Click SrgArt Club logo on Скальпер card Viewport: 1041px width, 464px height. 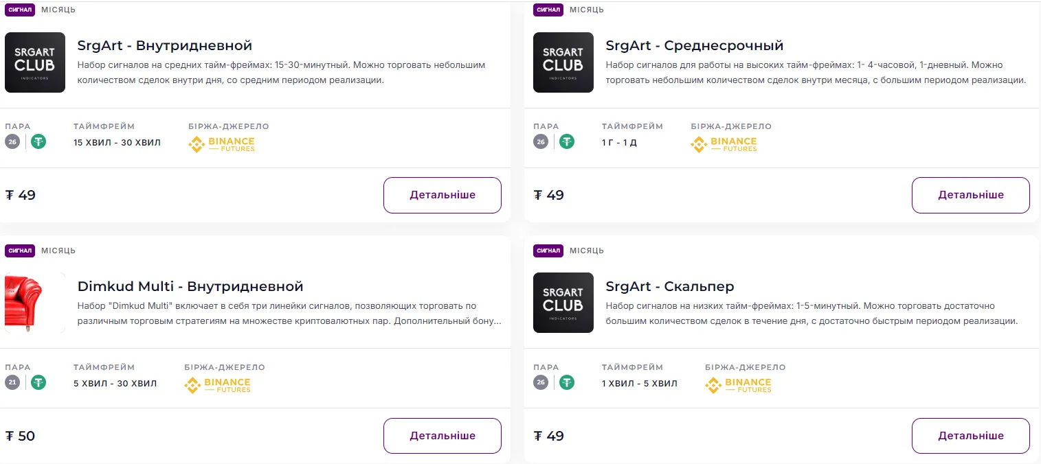[x=563, y=303]
